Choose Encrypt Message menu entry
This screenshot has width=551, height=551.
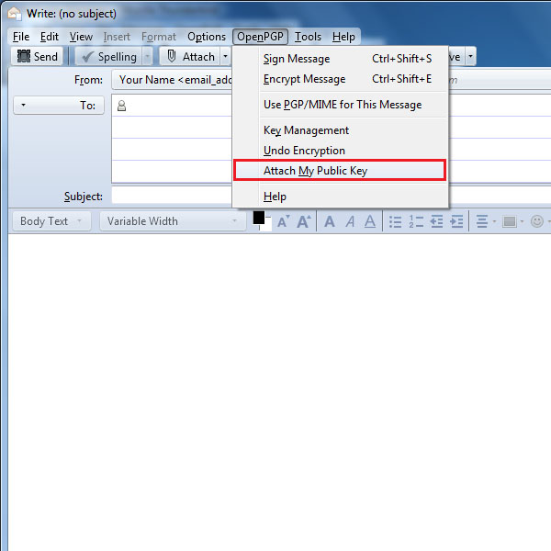click(340, 79)
